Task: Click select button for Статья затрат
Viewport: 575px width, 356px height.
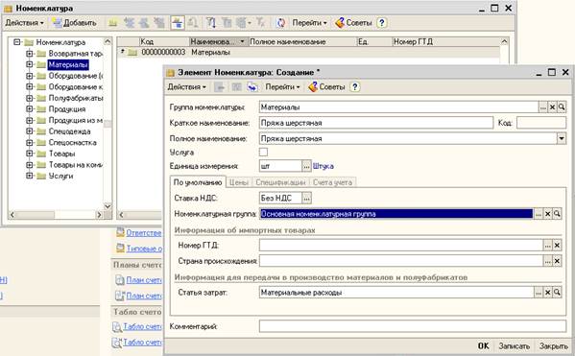Action: (x=539, y=293)
